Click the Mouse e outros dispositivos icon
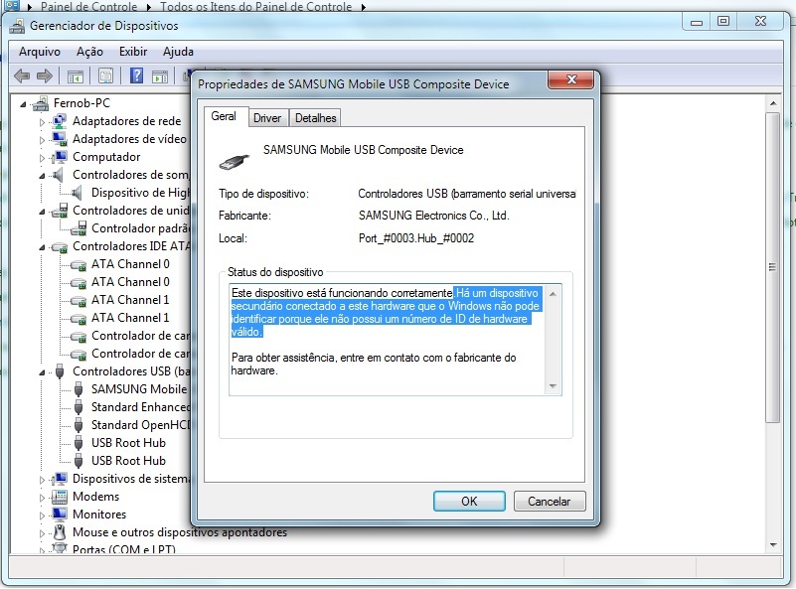This screenshot has width=796, height=589. tap(60, 532)
